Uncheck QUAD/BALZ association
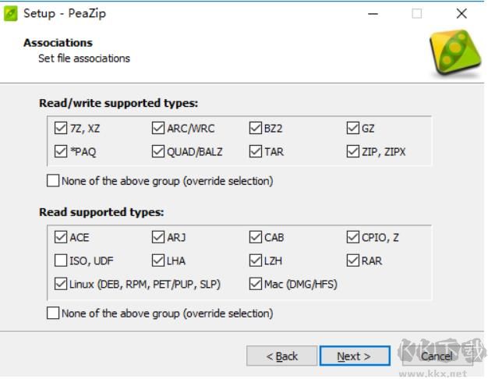Viewport: 488px width, 379px height. click(158, 152)
